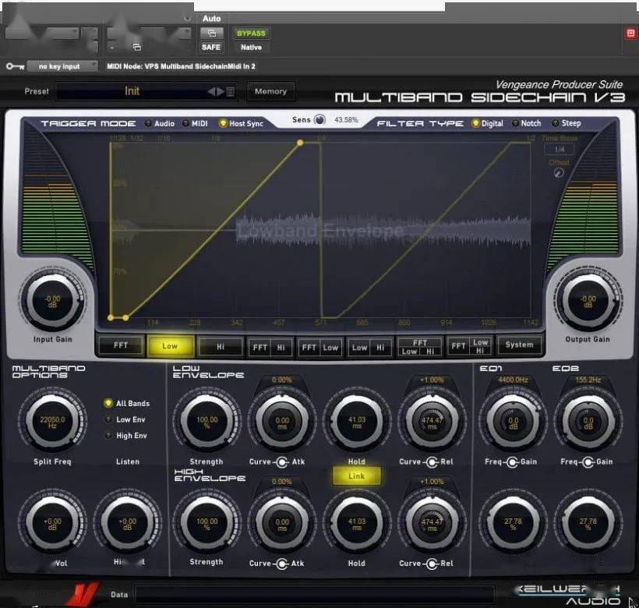Open the combined FFT Hi view
Viewport: 639px width, 608px height.
(x=270, y=345)
